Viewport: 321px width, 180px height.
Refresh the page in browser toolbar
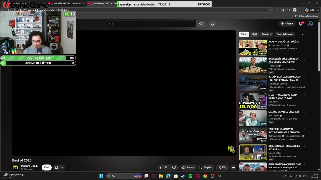9,10
